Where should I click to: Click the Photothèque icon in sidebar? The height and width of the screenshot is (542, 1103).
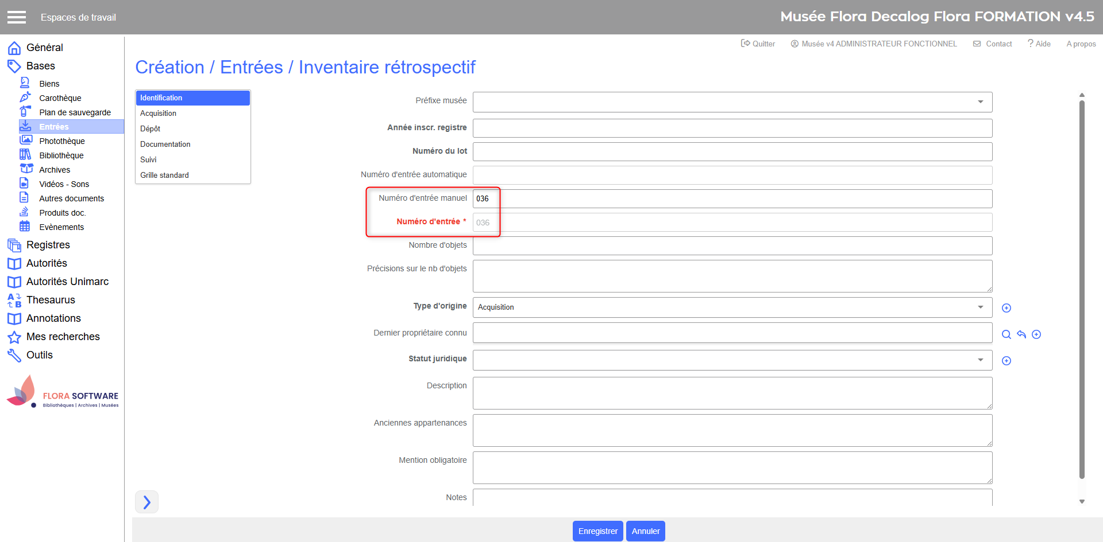tap(26, 141)
